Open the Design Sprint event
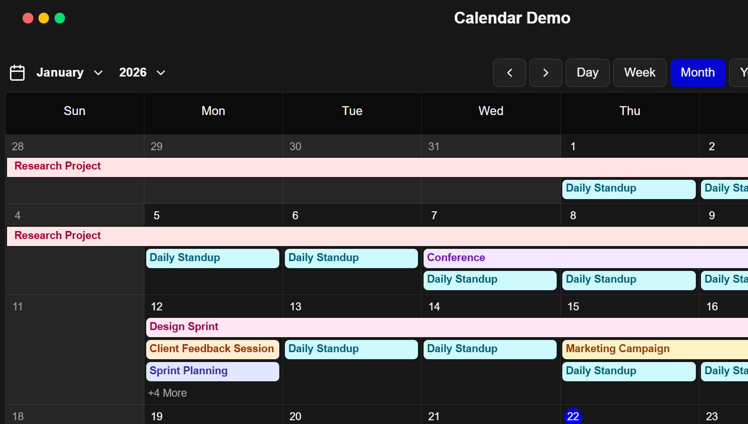This screenshot has width=748, height=424. (447, 327)
